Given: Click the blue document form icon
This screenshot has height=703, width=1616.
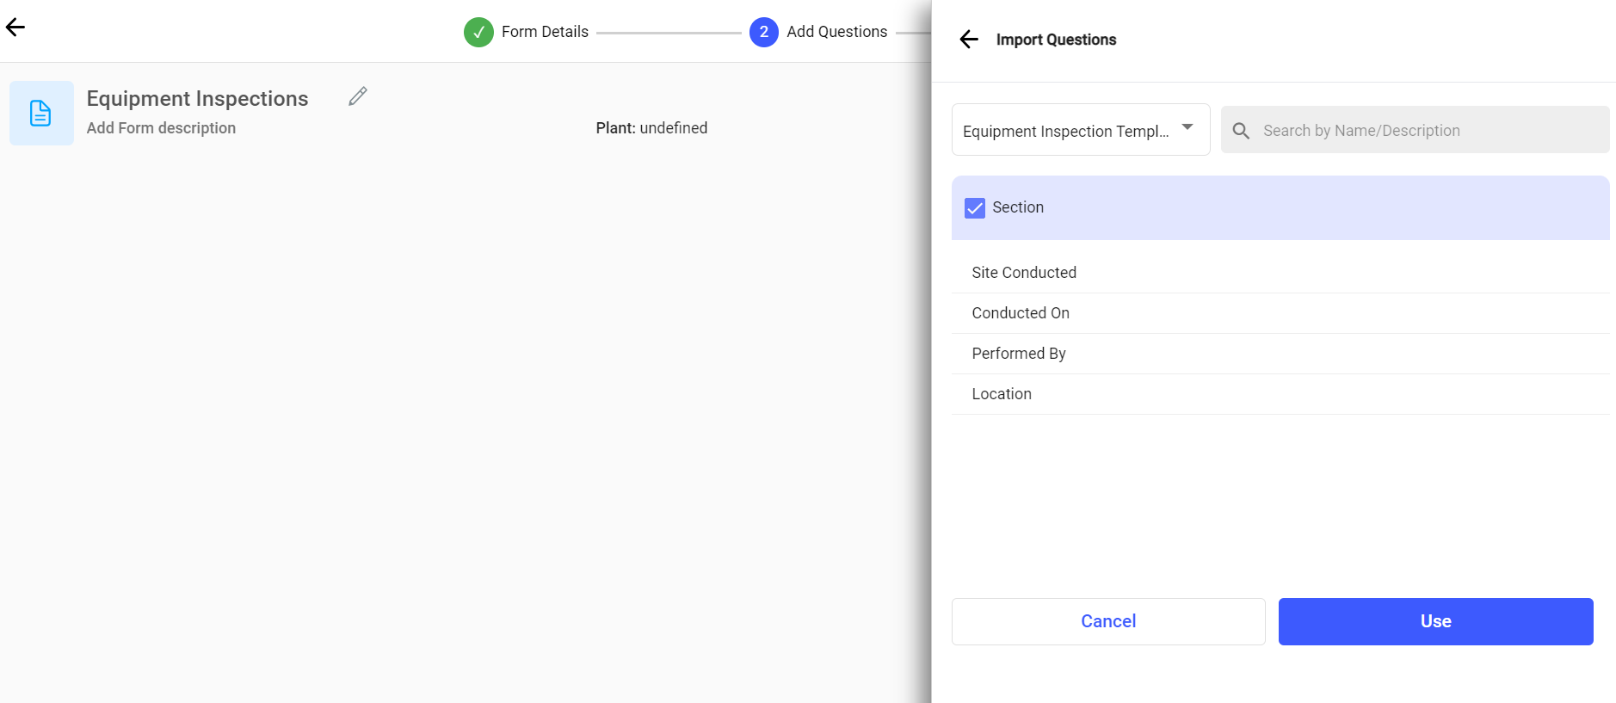Looking at the screenshot, I should click(41, 114).
